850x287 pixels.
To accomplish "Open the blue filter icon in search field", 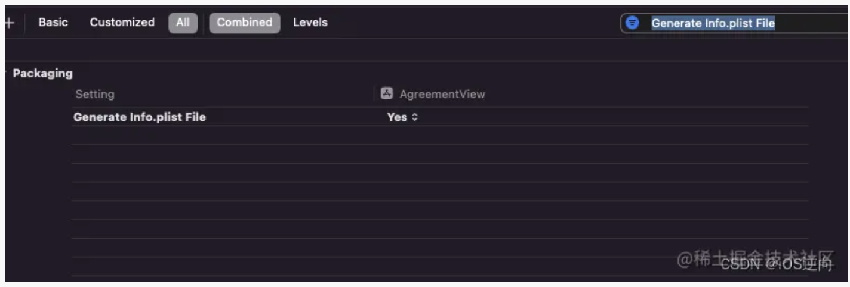I will point(632,23).
